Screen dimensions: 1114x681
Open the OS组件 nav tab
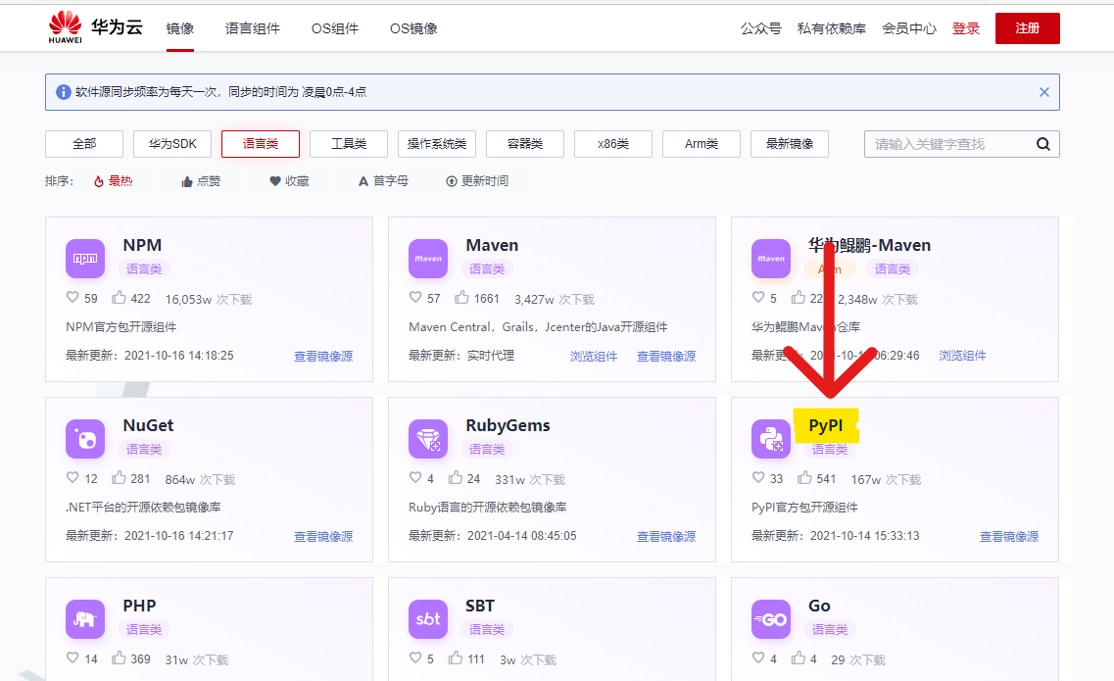click(x=335, y=28)
